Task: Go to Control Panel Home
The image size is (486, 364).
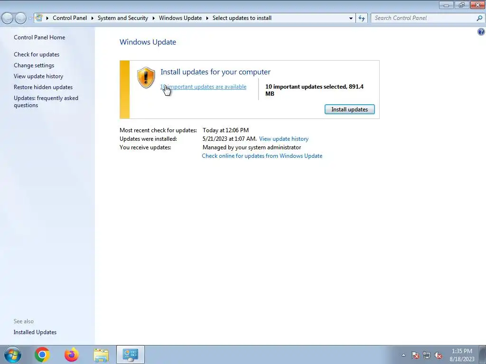Action: coord(39,37)
